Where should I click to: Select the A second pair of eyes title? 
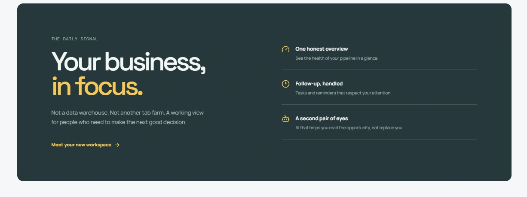pyautogui.click(x=322, y=118)
